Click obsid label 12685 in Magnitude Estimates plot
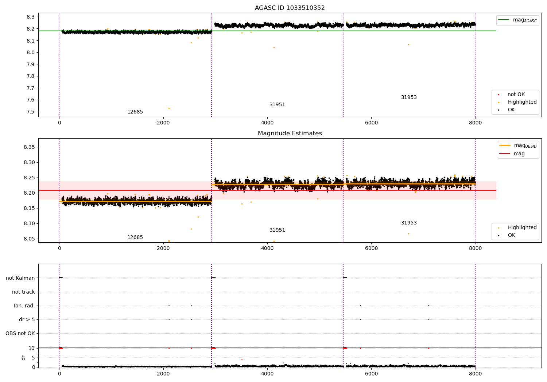Viewport: 547px width, 382px height. coord(135,238)
